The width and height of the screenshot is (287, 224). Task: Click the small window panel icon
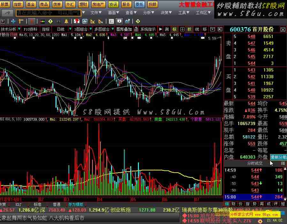[x=212, y=29]
